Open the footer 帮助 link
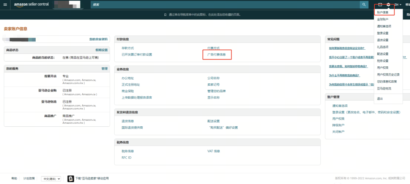 [14, 179]
